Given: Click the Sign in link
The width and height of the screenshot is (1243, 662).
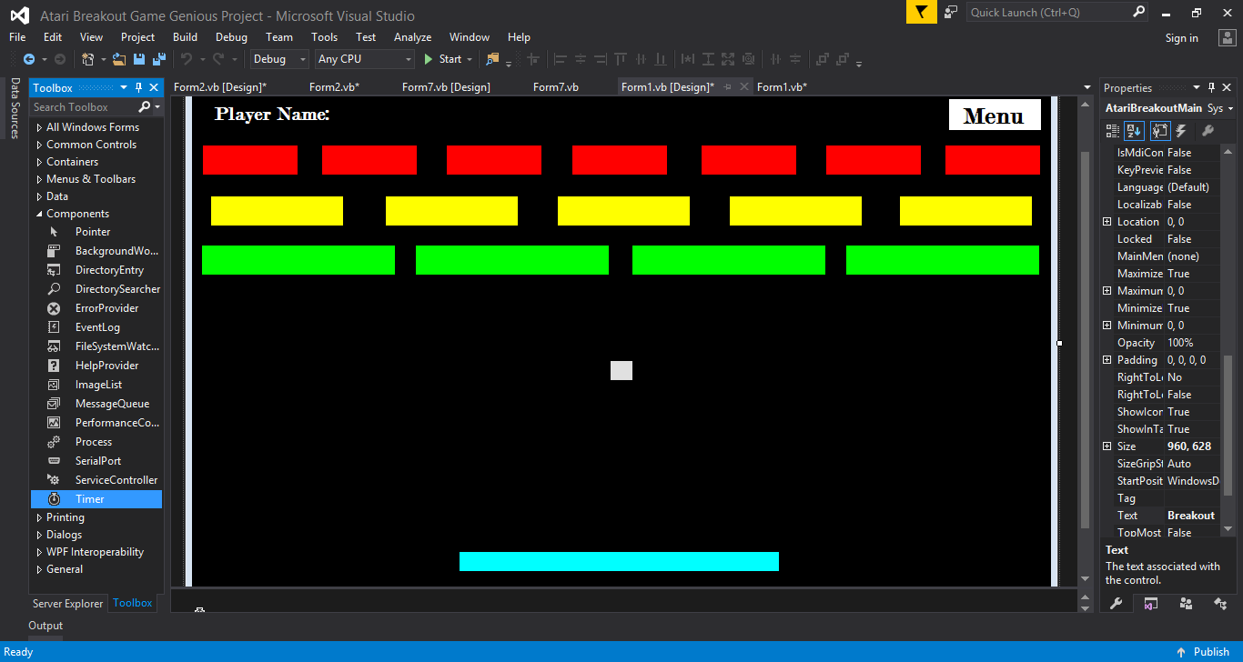Looking at the screenshot, I should pos(1181,38).
